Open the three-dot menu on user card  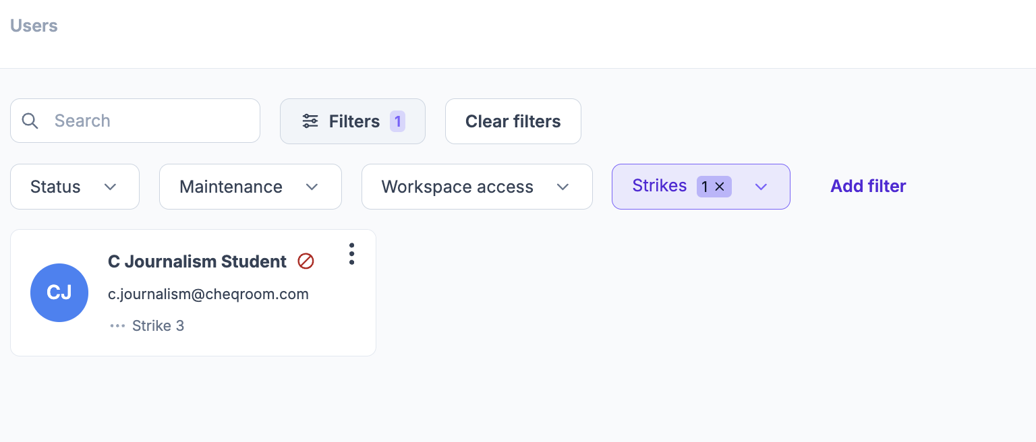coord(351,254)
